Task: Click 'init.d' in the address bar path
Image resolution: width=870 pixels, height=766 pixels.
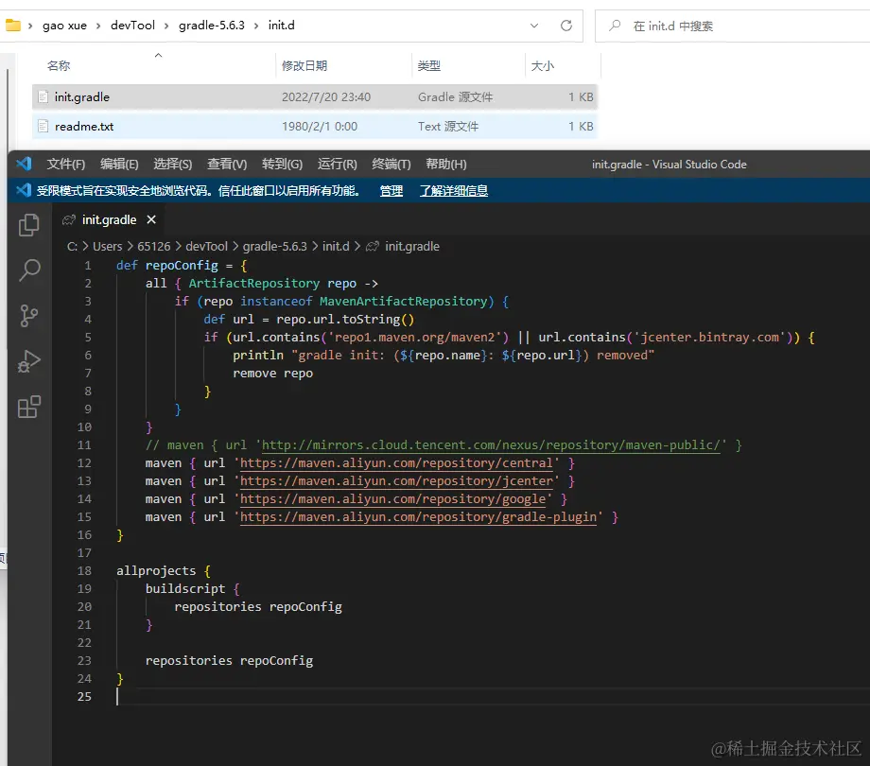Action: (281, 26)
